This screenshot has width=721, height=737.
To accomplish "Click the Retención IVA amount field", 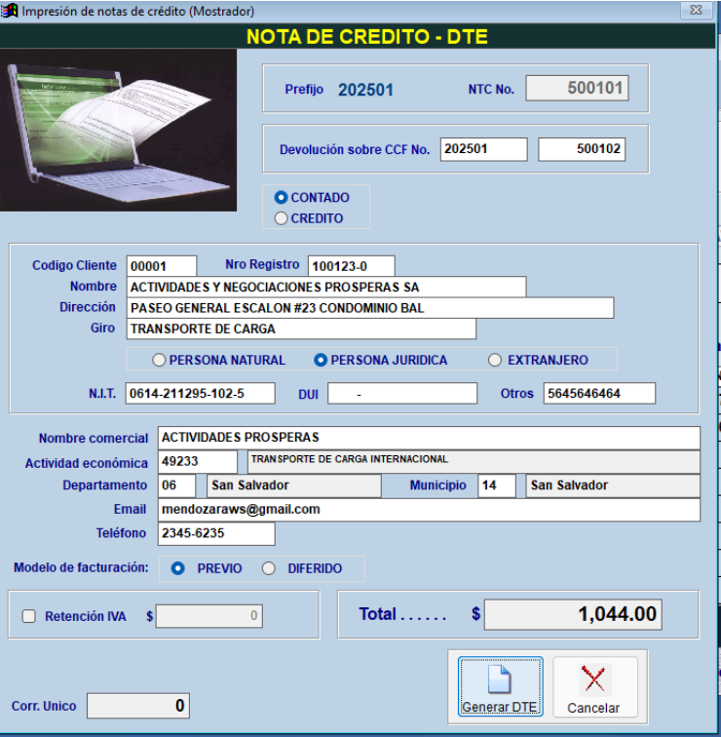I will tap(209, 616).
